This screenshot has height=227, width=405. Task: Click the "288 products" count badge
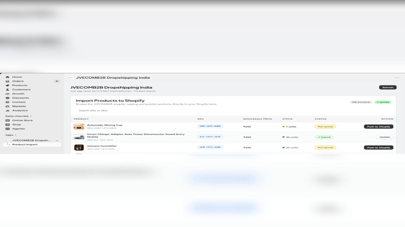pyautogui.click(x=361, y=102)
